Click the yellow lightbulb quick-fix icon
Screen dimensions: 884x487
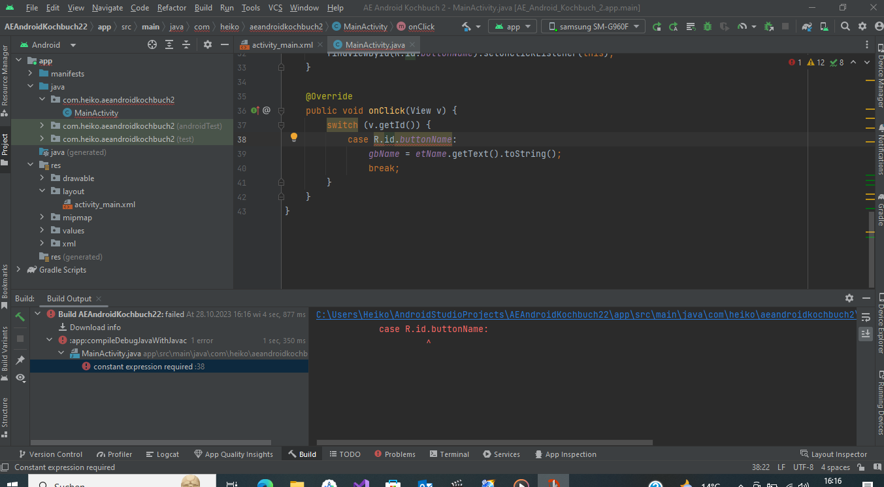pos(294,138)
